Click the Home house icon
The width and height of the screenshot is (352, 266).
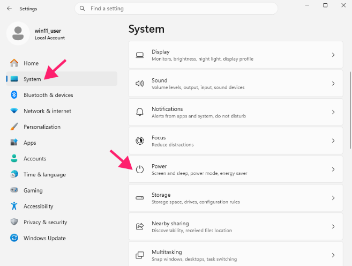pos(14,63)
